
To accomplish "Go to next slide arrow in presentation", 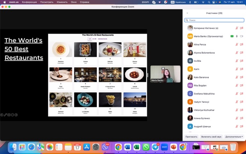I will [16, 115].
